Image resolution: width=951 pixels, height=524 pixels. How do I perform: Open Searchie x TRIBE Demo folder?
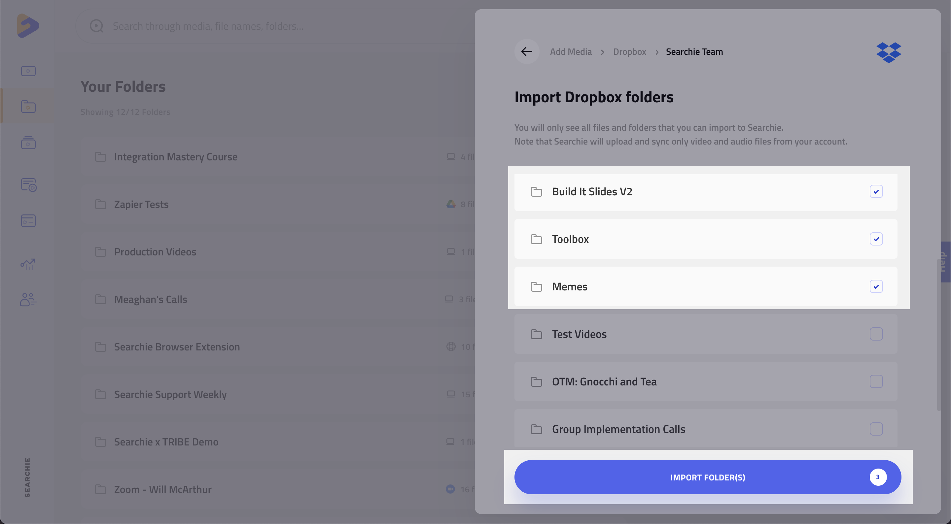coord(278,442)
